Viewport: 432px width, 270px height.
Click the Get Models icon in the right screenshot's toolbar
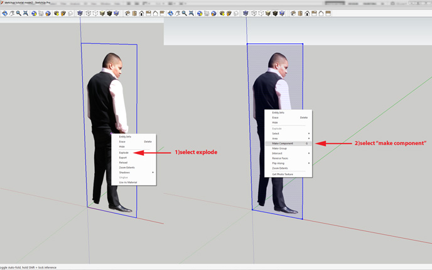click(x=222, y=13)
